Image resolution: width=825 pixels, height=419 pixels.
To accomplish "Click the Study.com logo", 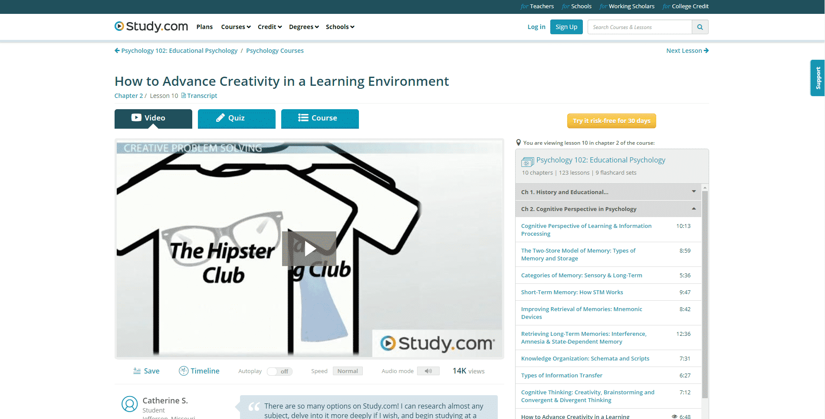I will pos(151,26).
